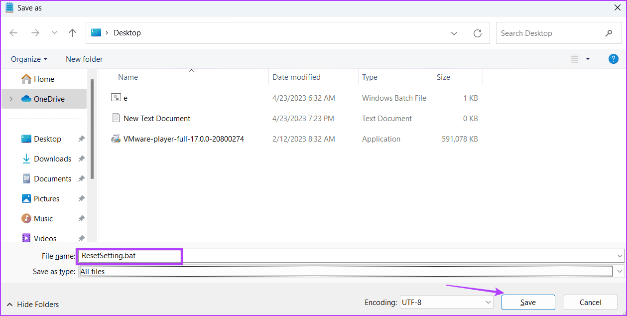Click the pin icon next to Pictures

pos(81,199)
